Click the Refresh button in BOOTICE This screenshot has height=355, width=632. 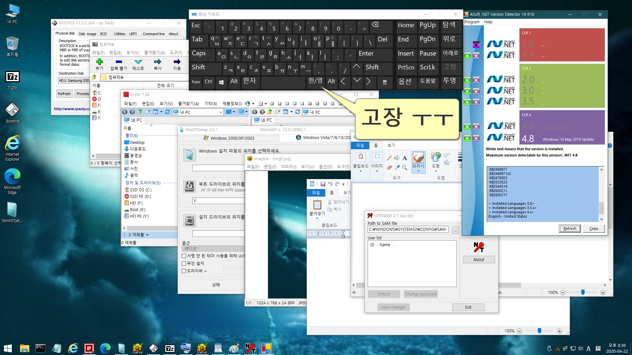click(x=64, y=94)
